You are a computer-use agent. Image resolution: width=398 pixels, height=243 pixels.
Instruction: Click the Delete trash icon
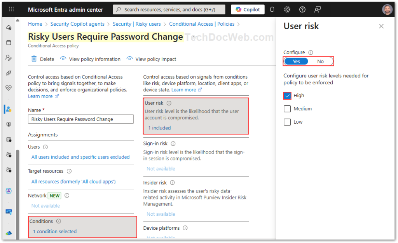coord(34,59)
